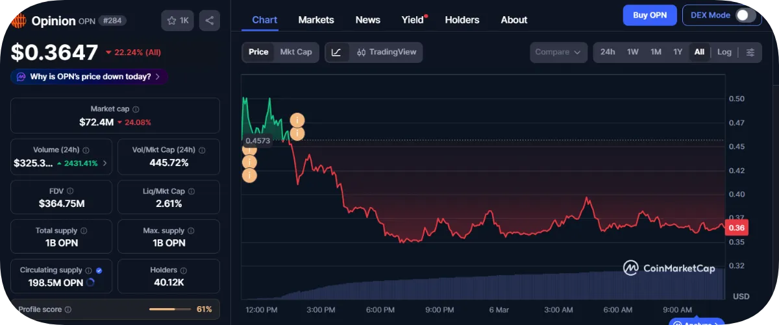Image resolution: width=779 pixels, height=325 pixels.
Task: Open "Why is OPN's price down today?"
Action: point(90,77)
